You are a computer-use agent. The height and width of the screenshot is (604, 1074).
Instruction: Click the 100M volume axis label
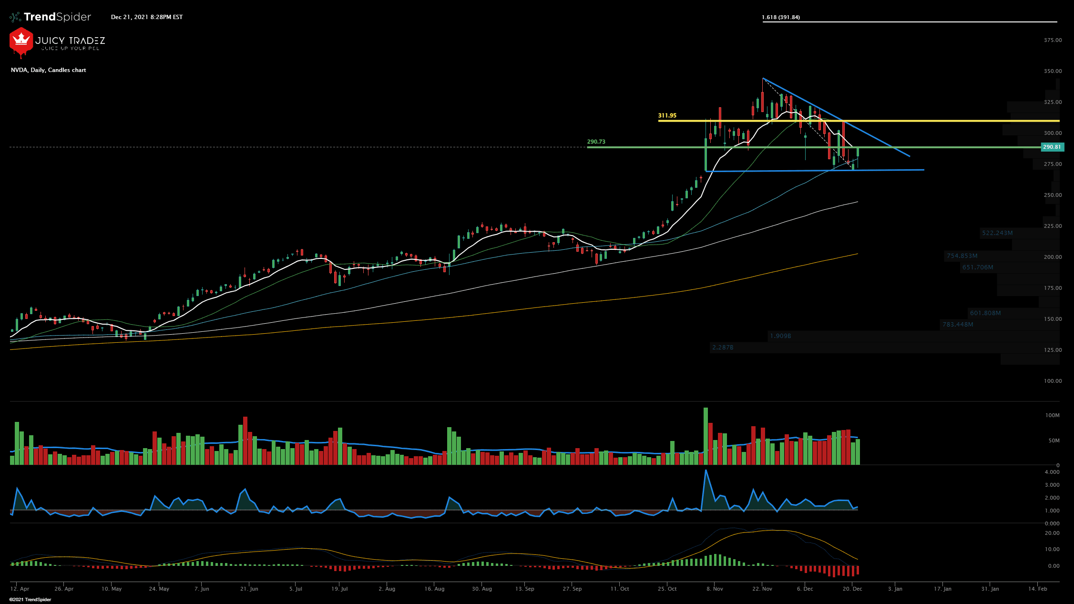tap(1052, 415)
